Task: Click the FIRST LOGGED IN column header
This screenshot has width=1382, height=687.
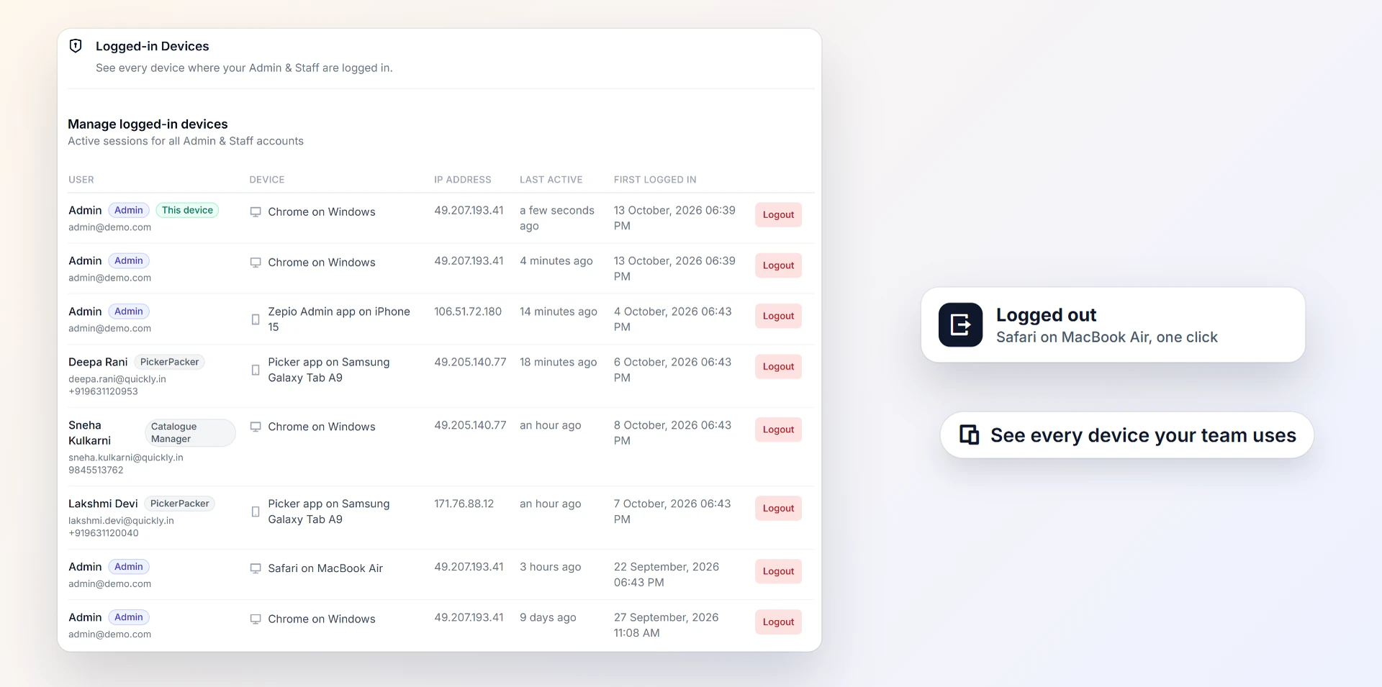Action: pyautogui.click(x=655, y=180)
